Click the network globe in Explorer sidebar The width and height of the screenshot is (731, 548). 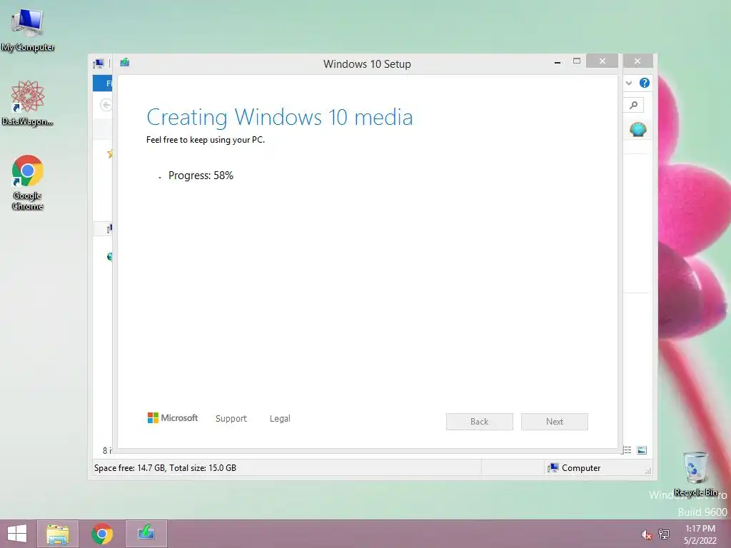click(x=109, y=256)
